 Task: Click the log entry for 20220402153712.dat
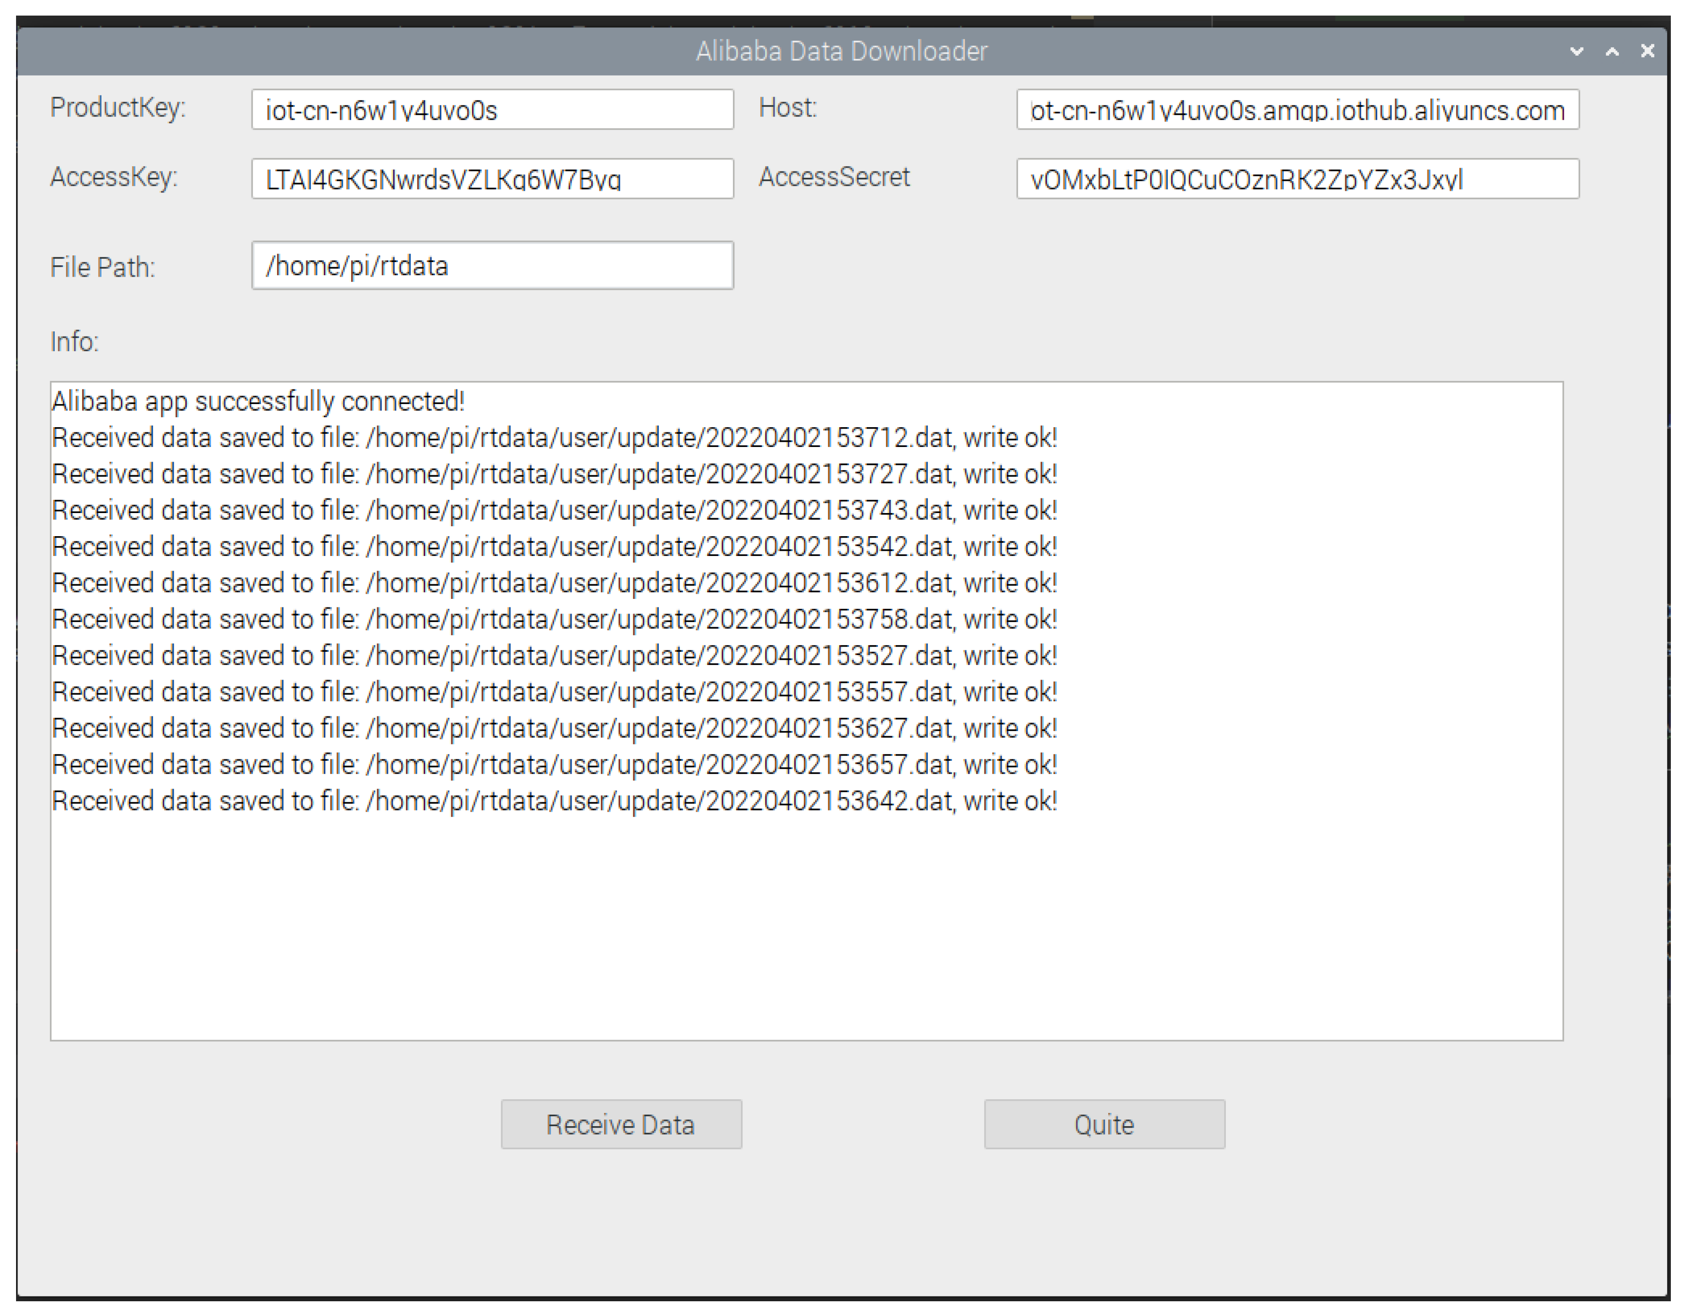(553, 438)
